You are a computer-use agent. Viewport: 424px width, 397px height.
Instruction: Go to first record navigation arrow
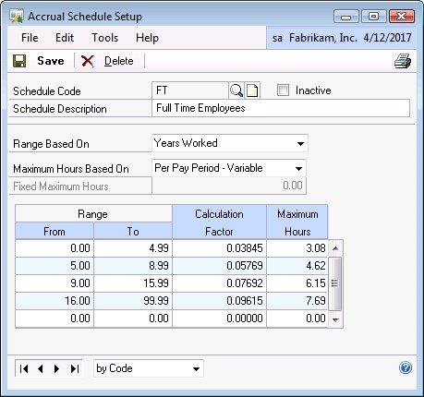point(24,368)
